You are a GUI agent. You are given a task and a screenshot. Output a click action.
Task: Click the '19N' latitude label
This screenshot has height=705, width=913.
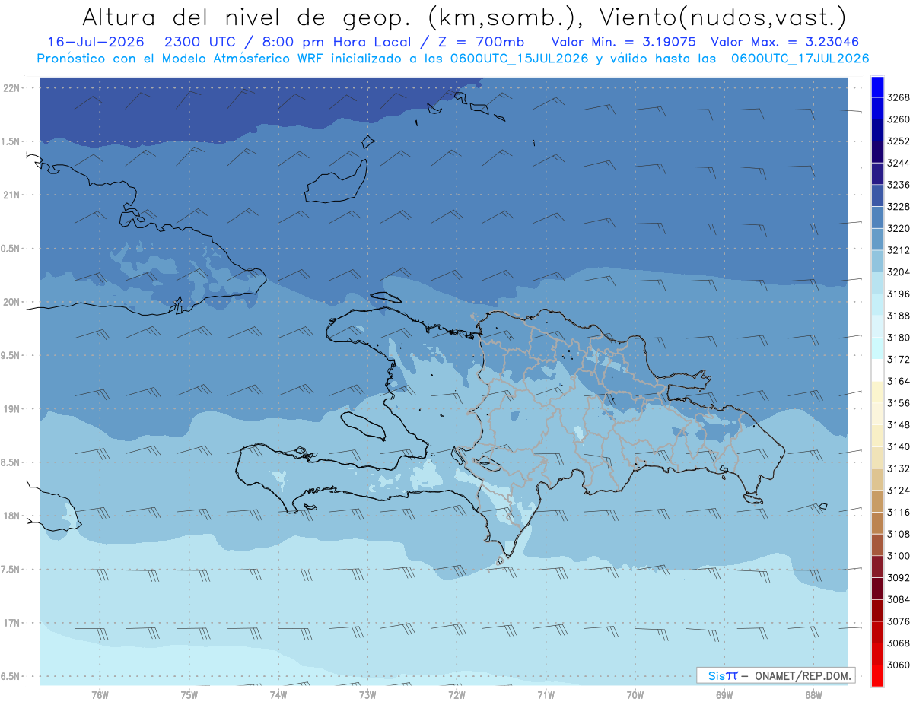point(12,409)
